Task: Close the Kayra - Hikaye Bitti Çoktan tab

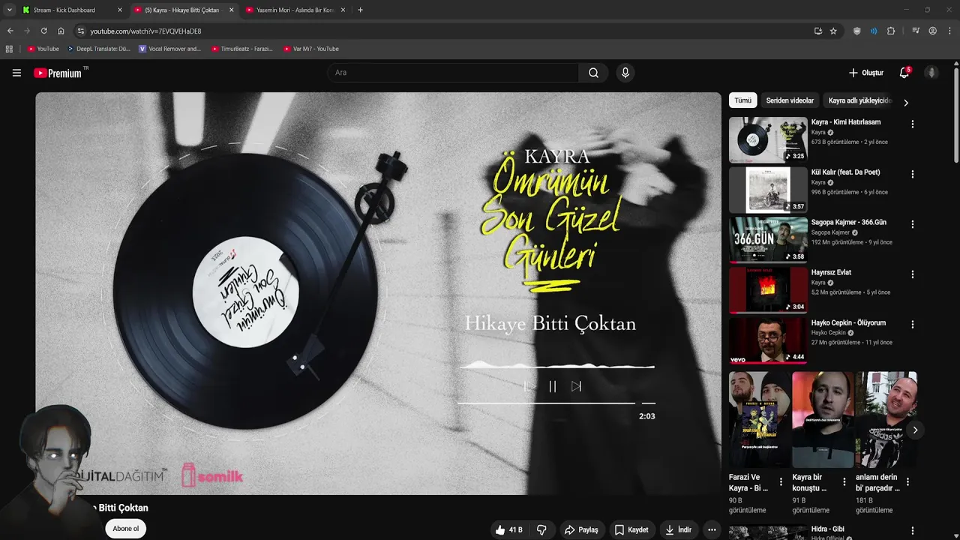Action: [231, 10]
